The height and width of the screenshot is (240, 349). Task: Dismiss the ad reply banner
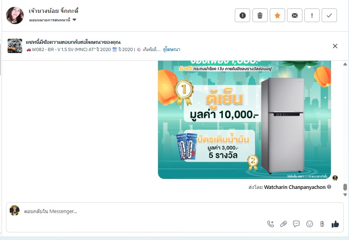click(335, 46)
